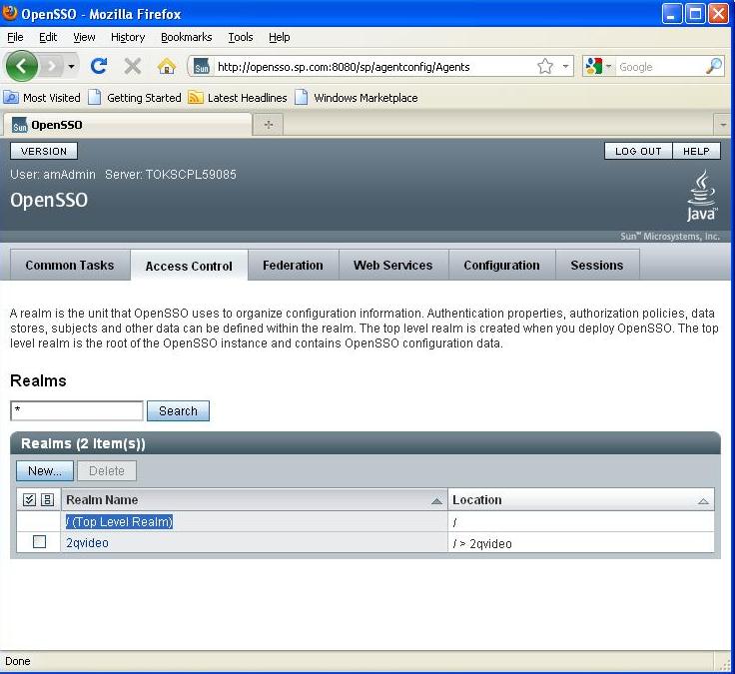Click the HELP button in the OpenSSO header

coord(696,151)
